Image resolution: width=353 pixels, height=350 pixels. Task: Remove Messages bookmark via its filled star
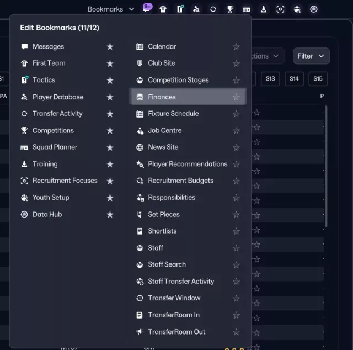click(110, 47)
